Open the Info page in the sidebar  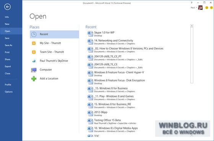[7, 17]
